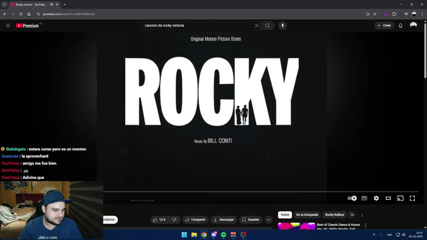427x240 pixels.
Task: Open Best of Classic Dance video thumbnail
Action: point(297,226)
